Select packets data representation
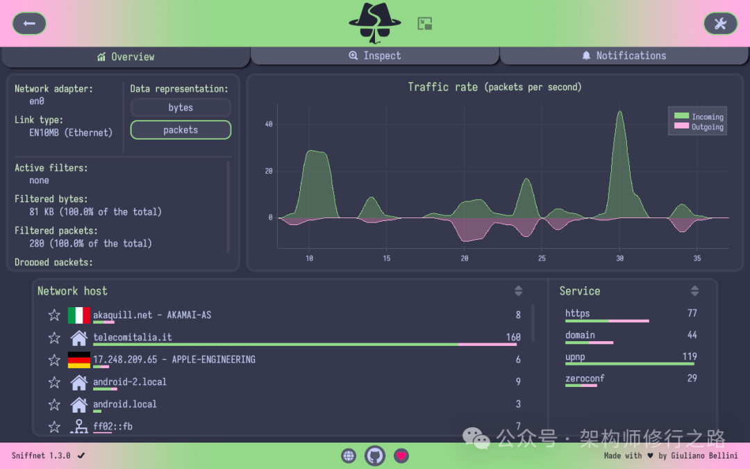Screen dimensions: 750x469 pos(181,130)
